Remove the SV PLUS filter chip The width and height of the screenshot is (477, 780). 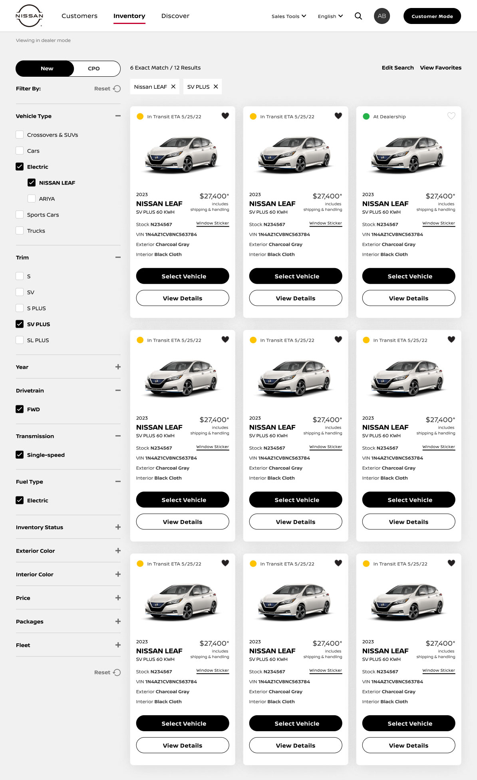(x=216, y=87)
